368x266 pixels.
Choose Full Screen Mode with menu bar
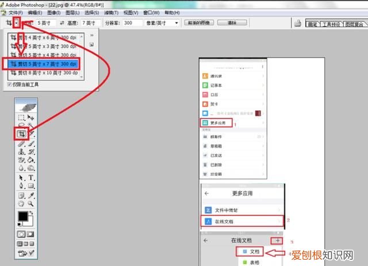(26, 244)
